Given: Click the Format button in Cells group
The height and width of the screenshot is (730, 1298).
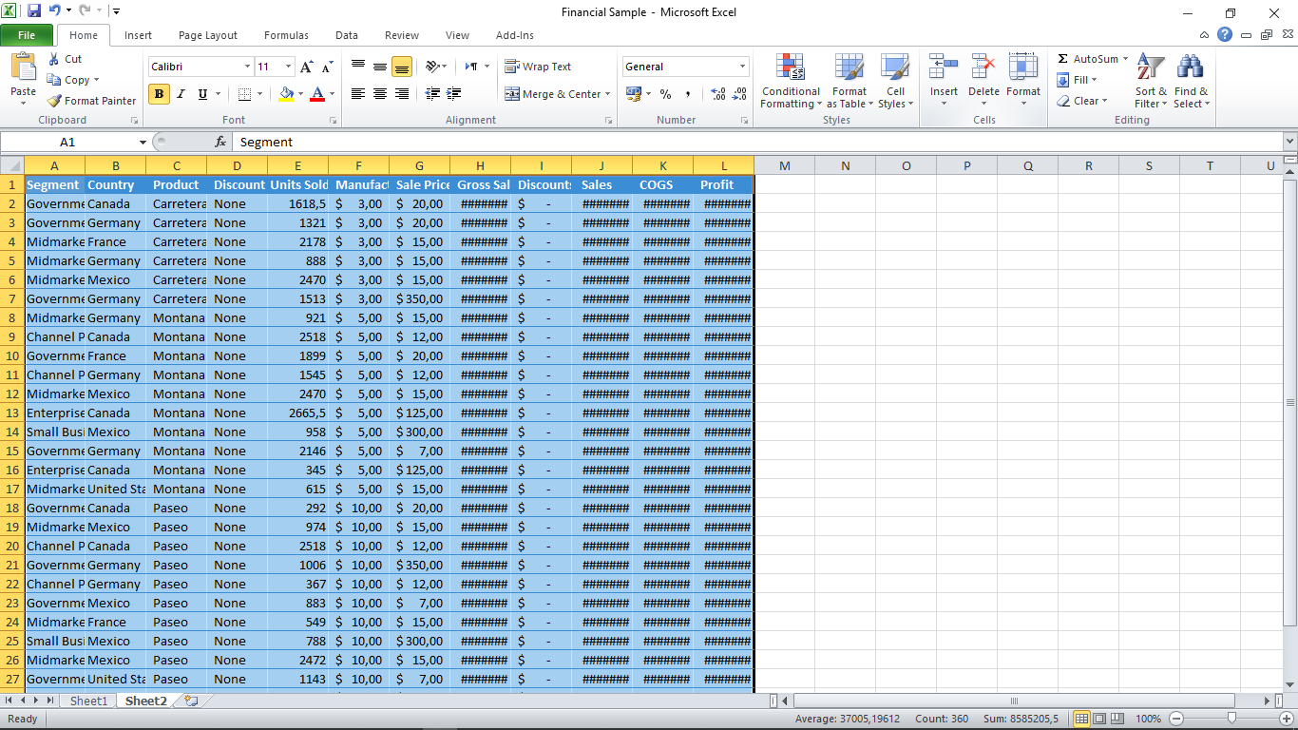Looking at the screenshot, I should click(1023, 82).
